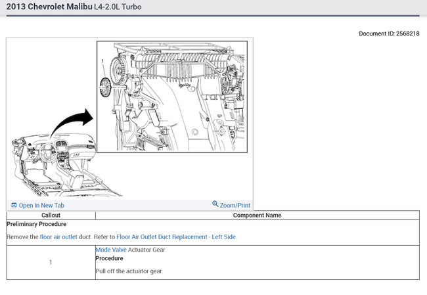Click callout number 1 table cell
The width and height of the screenshot is (427, 295).
click(x=51, y=262)
